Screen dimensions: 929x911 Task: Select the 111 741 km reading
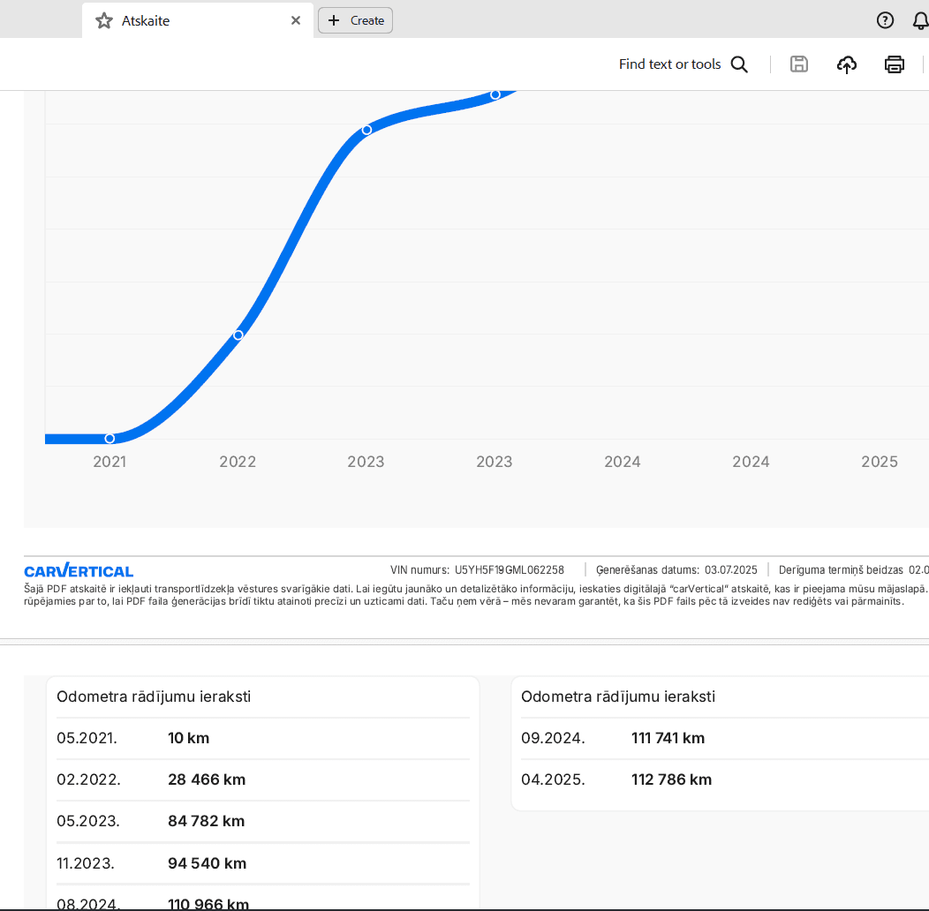[668, 738]
